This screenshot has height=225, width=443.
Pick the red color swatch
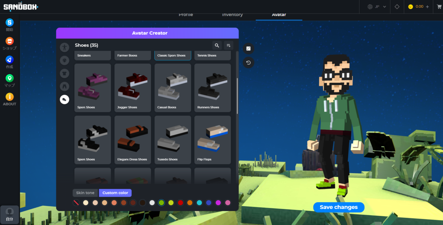click(x=180, y=203)
